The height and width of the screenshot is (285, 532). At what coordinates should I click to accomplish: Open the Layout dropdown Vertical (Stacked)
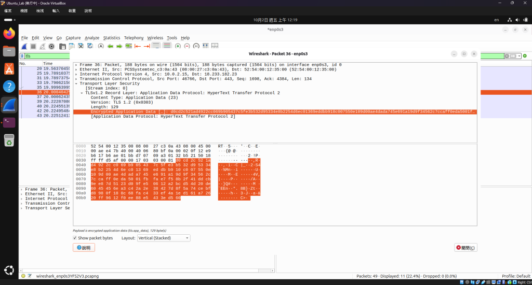(x=164, y=238)
